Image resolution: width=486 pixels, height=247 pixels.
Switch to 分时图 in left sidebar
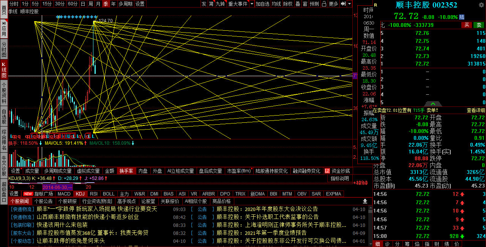click(4, 49)
